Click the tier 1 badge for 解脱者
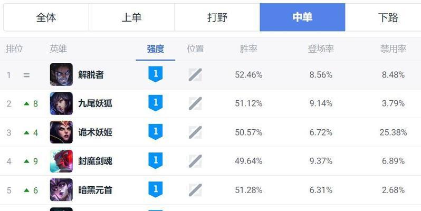The image size is (421, 211). [x=155, y=74]
